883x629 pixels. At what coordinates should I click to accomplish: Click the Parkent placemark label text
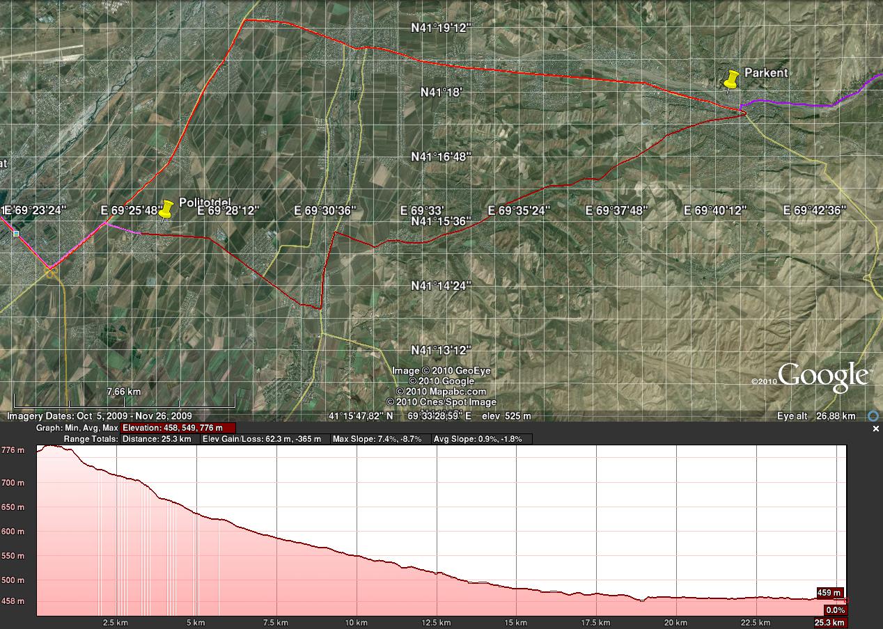click(x=766, y=72)
